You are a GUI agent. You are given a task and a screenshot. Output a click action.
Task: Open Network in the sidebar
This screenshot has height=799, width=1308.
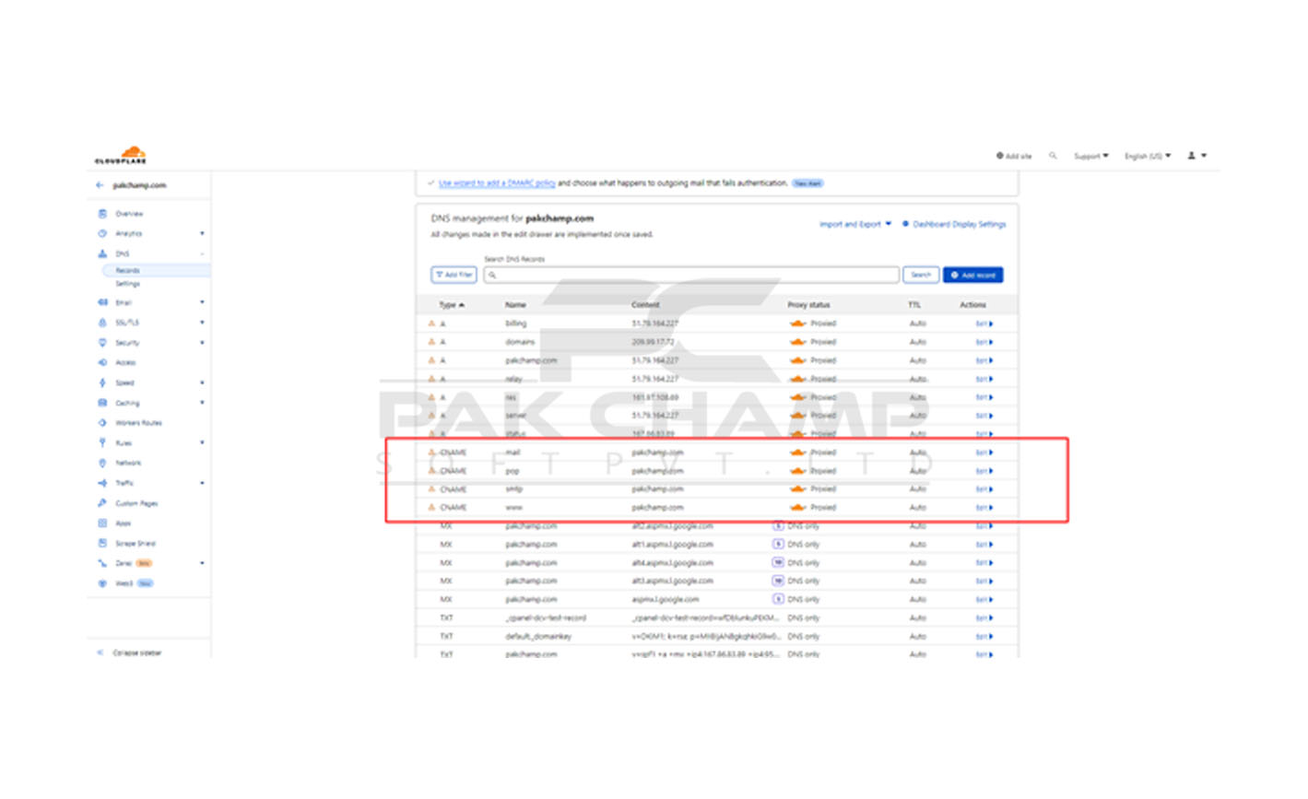coord(128,463)
